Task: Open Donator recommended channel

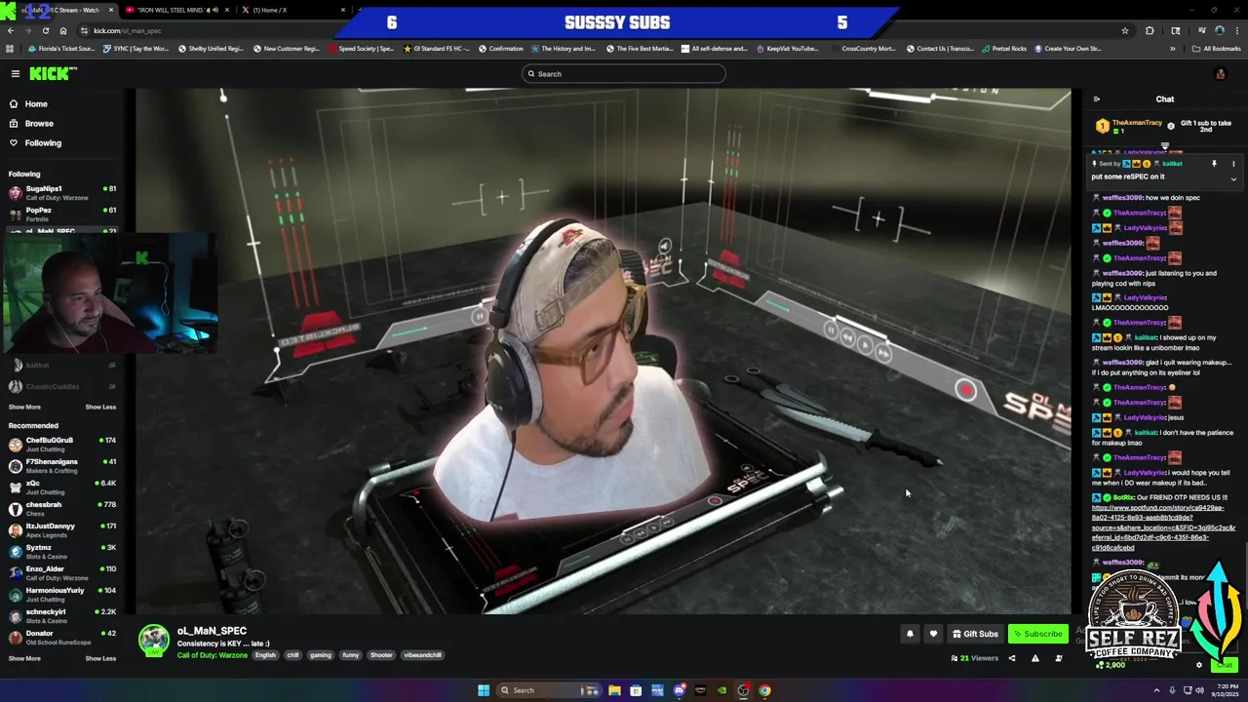Action: coord(60,637)
